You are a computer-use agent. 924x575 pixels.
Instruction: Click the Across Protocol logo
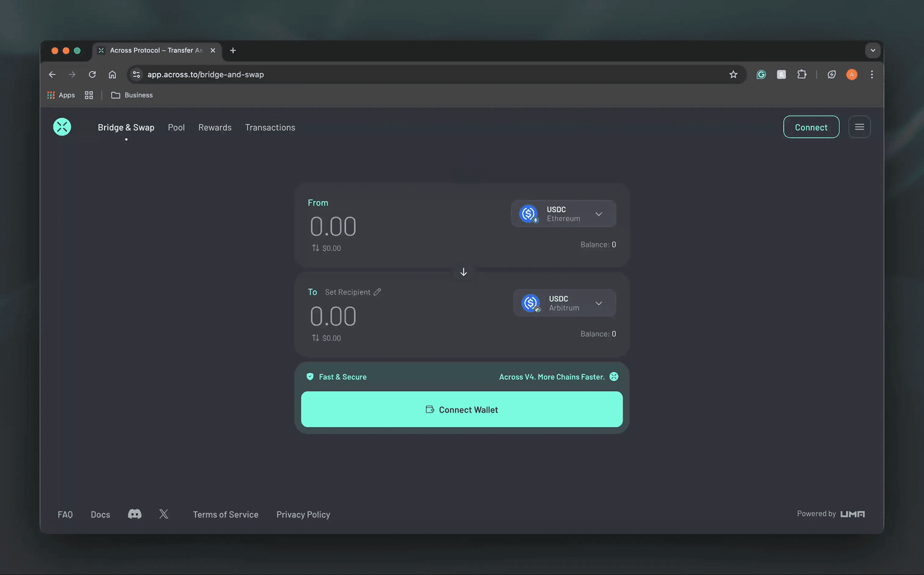pos(62,127)
